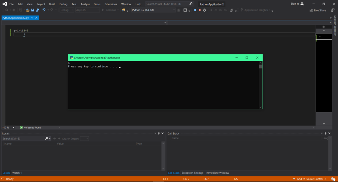338x182 pixels.
Task: Click Sign in
Action: tap(295, 4)
